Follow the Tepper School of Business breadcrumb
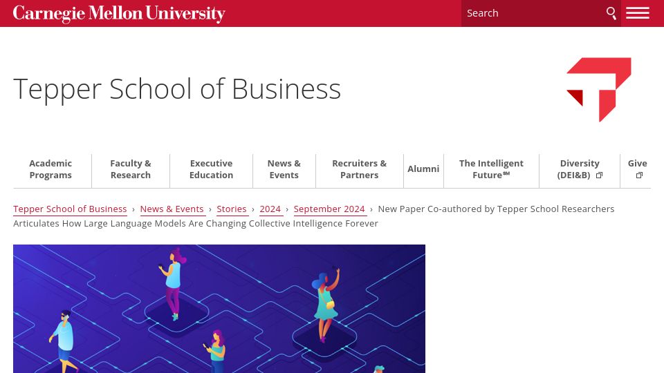The image size is (664, 373). [70, 209]
